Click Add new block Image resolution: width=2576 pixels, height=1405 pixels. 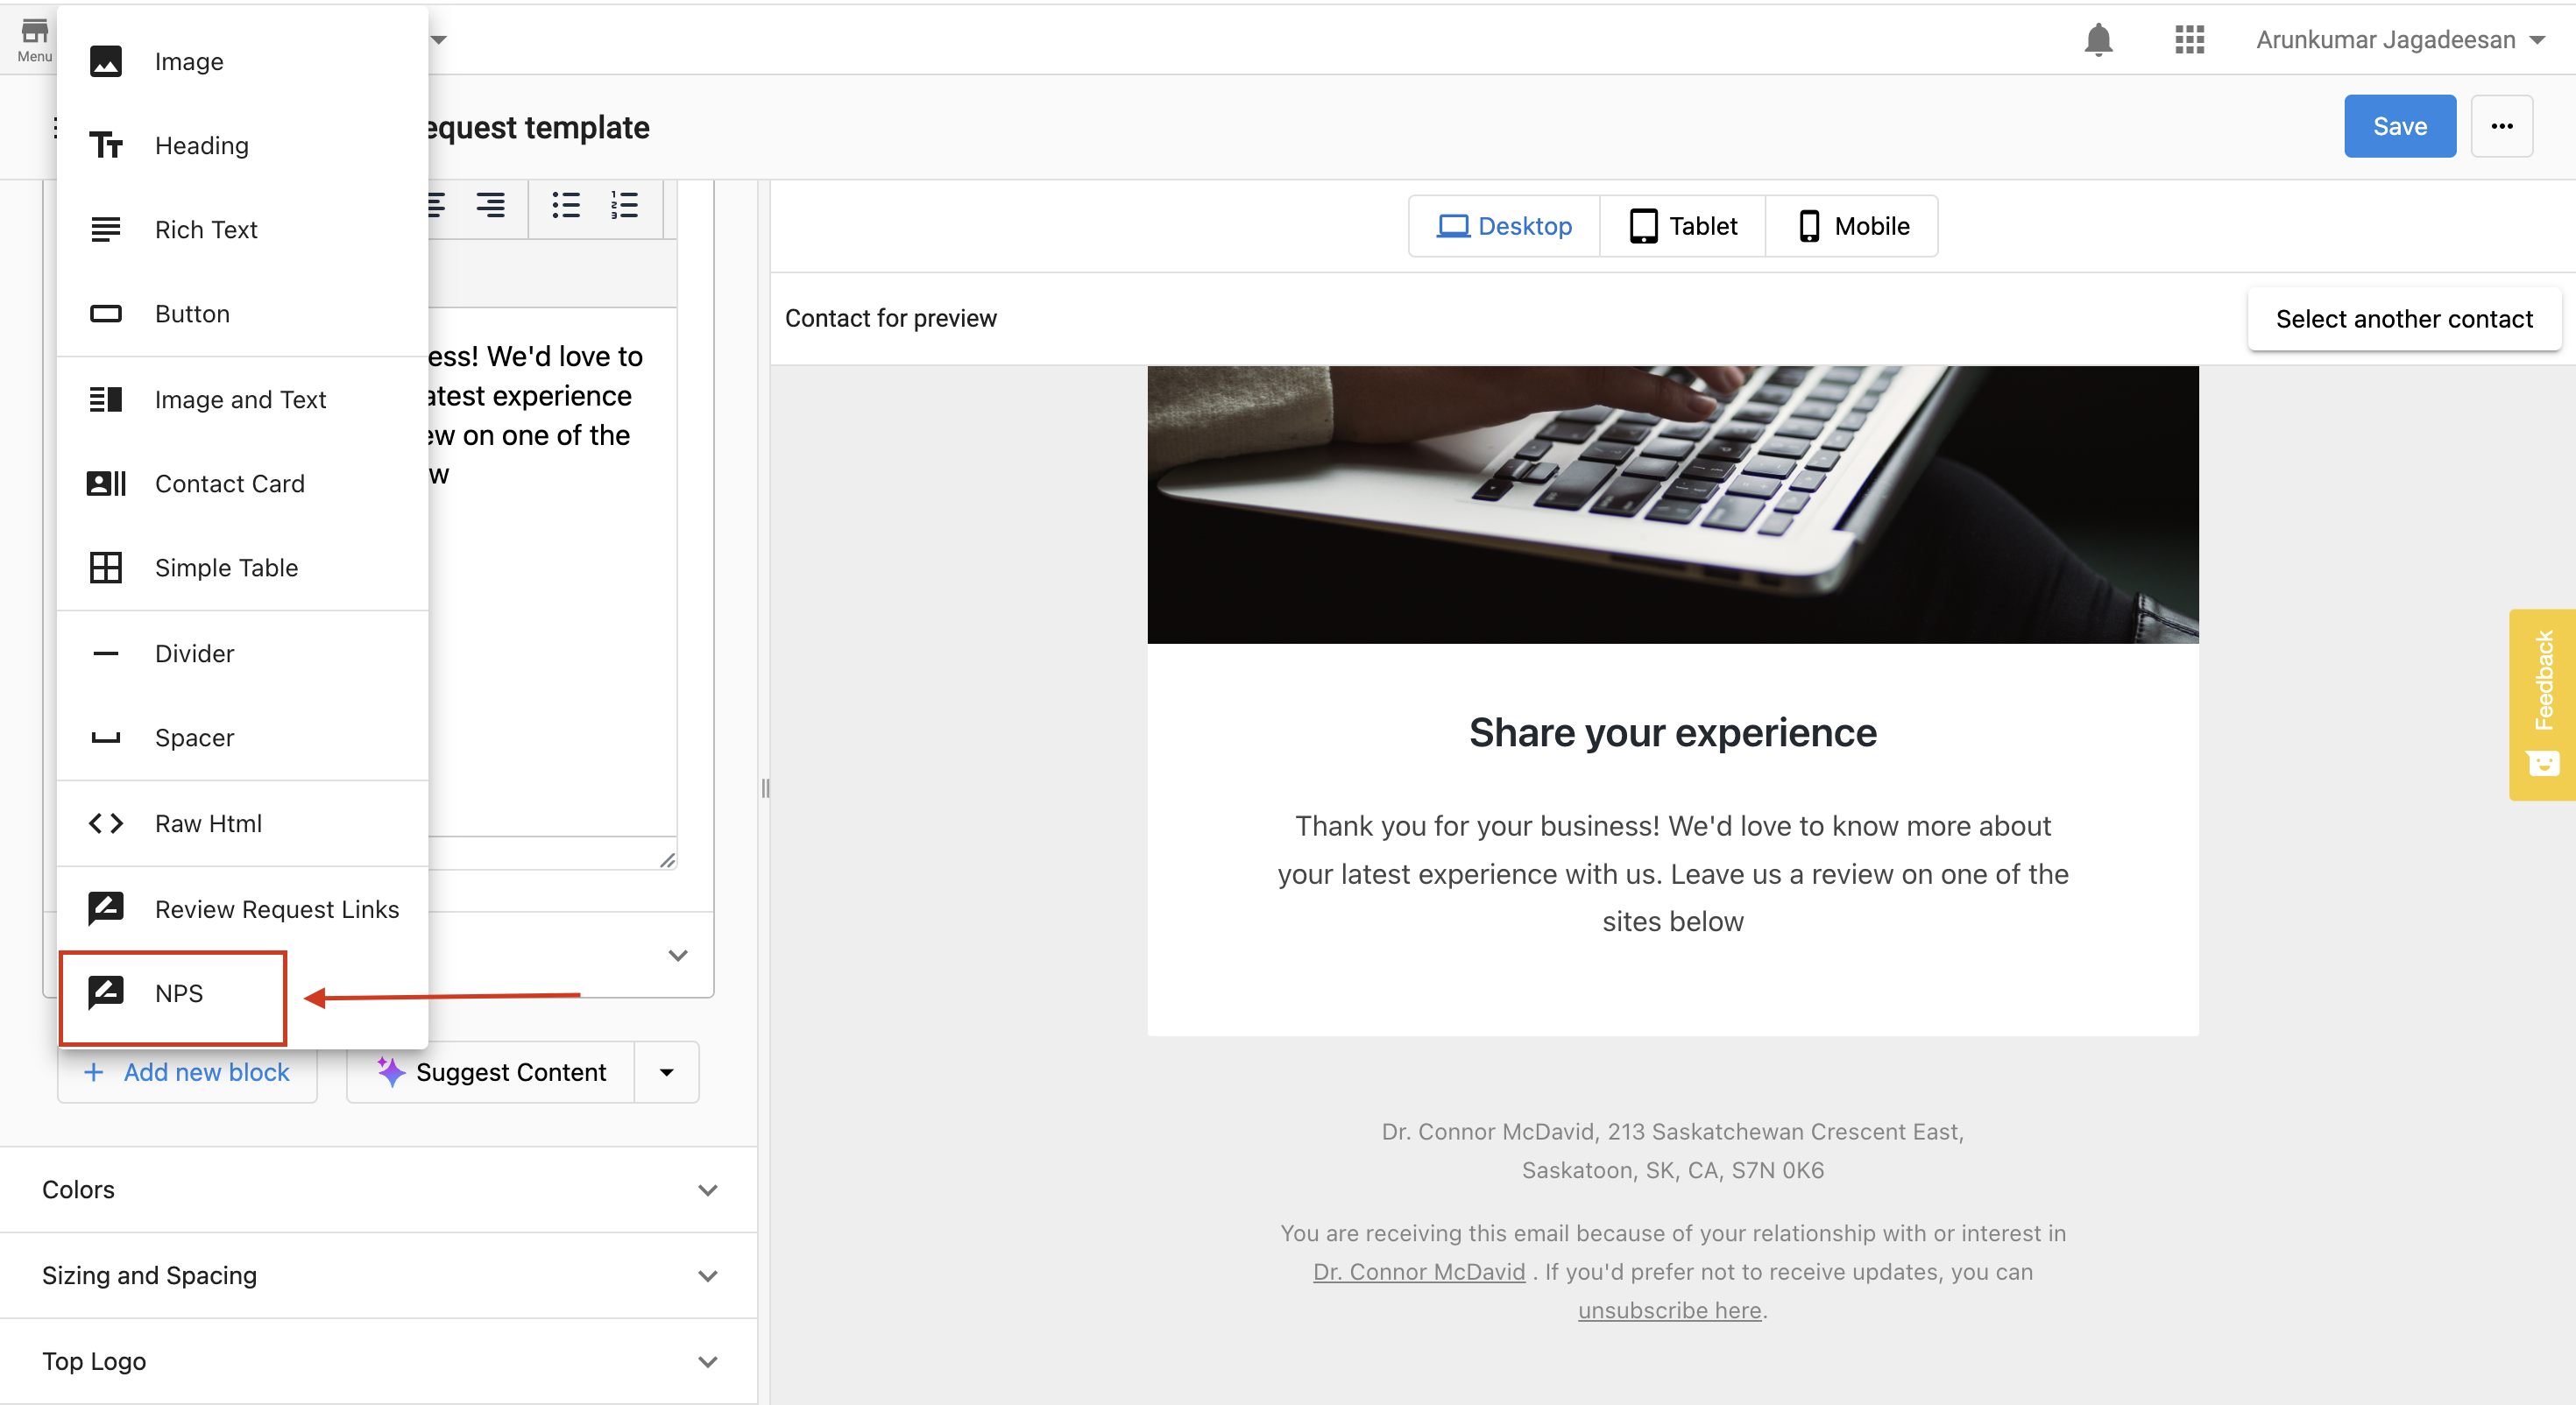[x=188, y=1073]
